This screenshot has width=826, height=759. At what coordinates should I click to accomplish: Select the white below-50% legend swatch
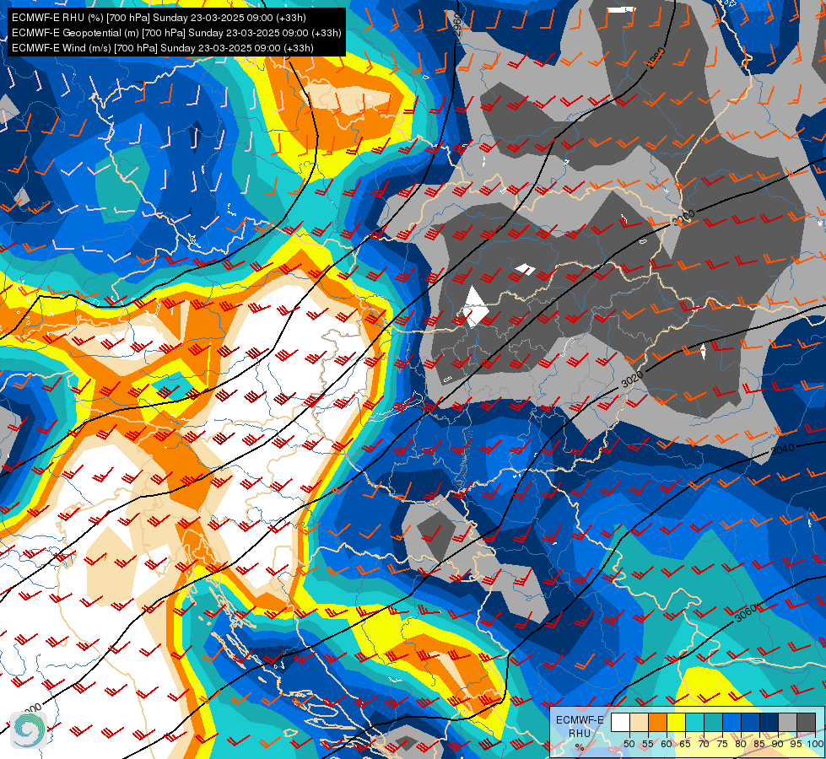coord(620,722)
